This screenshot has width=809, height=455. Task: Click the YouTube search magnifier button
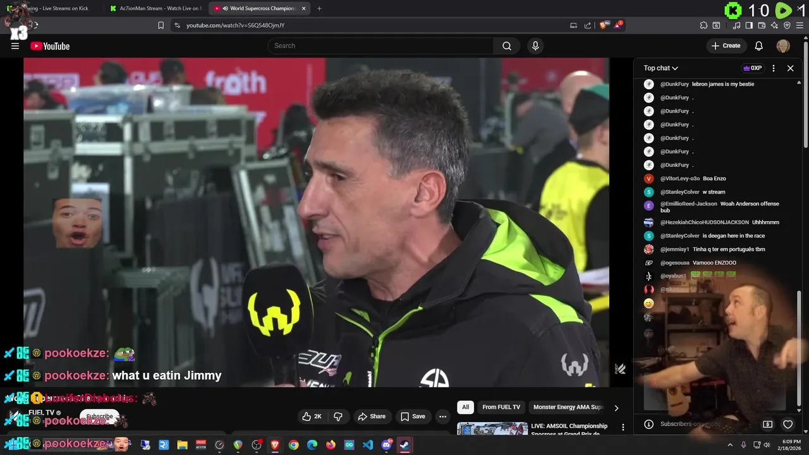pos(507,45)
